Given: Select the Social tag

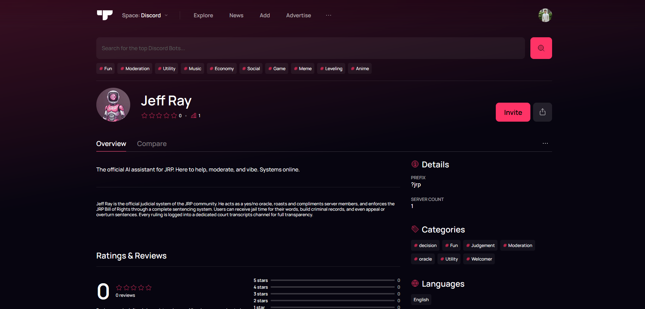Looking at the screenshot, I should point(251,68).
